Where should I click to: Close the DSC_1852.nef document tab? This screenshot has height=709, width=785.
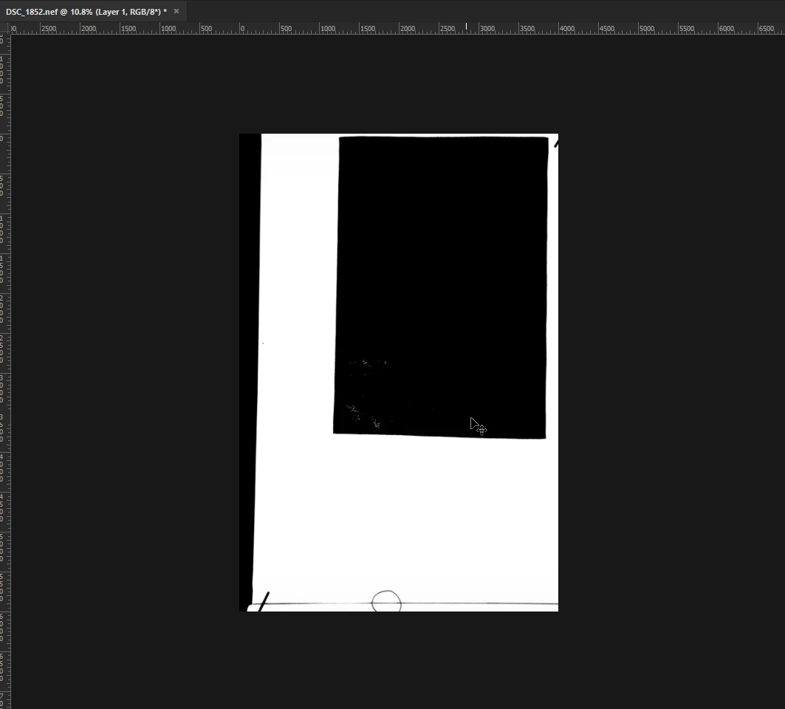(176, 11)
